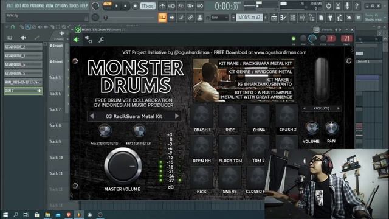The height and width of the screenshot is (219, 389).
Task: Click the MASTER VOLUME knob
Action: (x=123, y=166)
